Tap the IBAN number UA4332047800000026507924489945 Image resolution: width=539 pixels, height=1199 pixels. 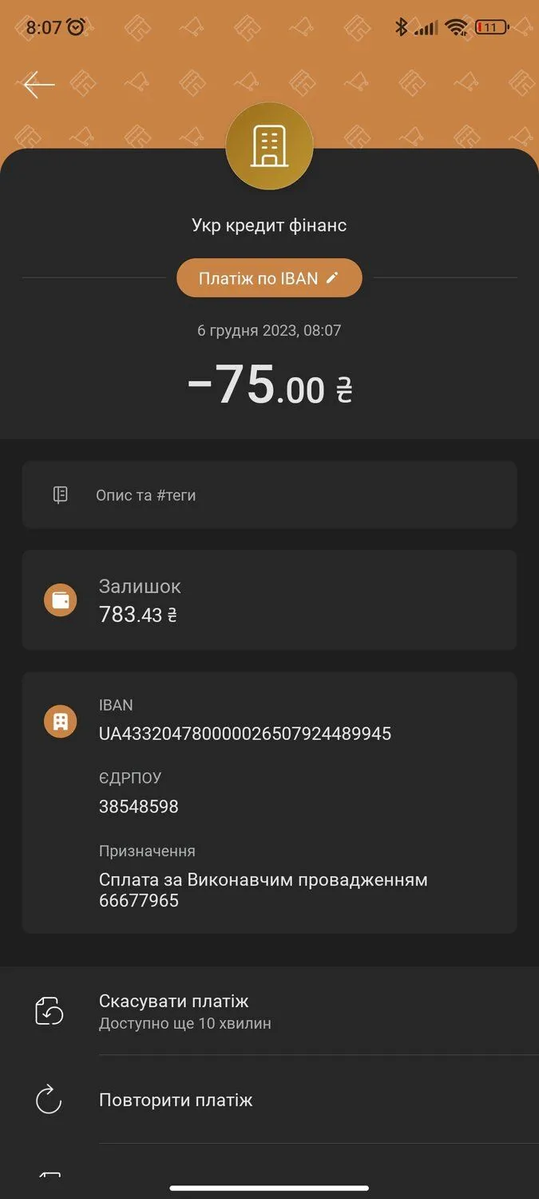(x=244, y=733)
